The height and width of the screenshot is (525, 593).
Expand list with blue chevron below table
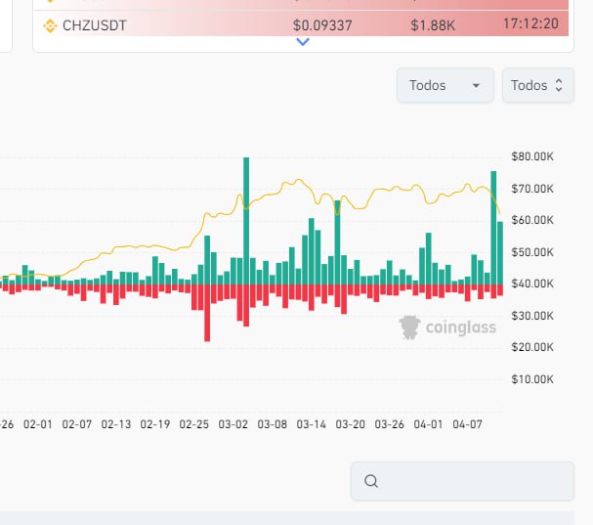[x=303, y=42]
